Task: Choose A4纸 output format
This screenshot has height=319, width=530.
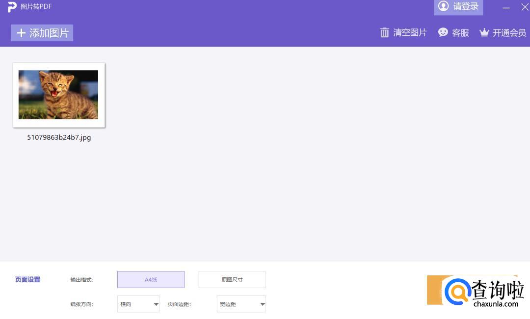Action: point(151,279)
